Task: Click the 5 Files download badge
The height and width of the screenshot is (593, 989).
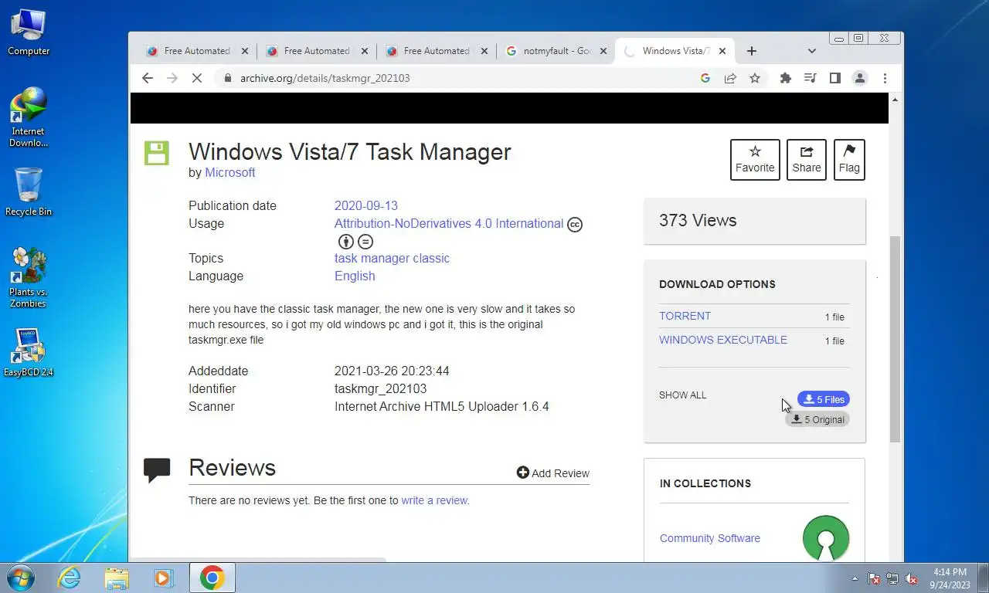Action: pyautogui.click(x=824, y=399)
